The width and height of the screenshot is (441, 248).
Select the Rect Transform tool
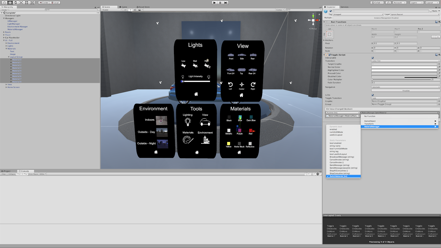click(x=27, y=3)
